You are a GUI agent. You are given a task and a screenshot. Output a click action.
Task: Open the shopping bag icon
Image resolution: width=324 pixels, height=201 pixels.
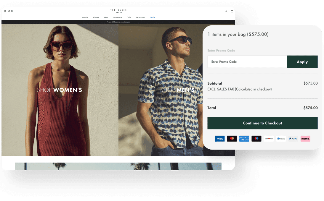click(x=232, y=11)
